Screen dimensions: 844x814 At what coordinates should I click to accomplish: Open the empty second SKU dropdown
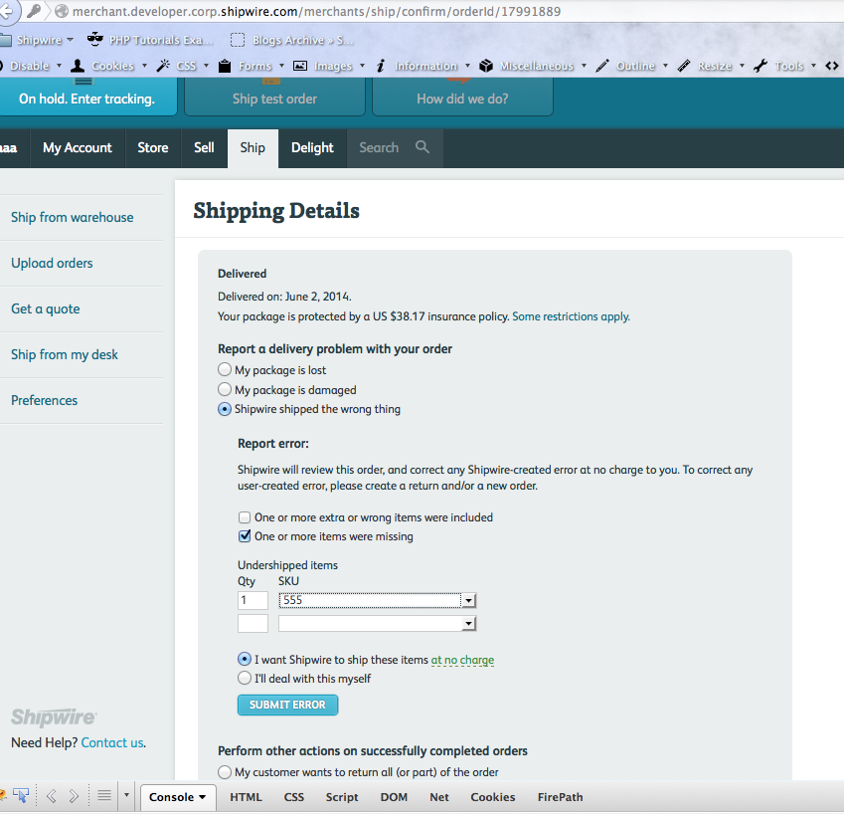pos(378,623)
